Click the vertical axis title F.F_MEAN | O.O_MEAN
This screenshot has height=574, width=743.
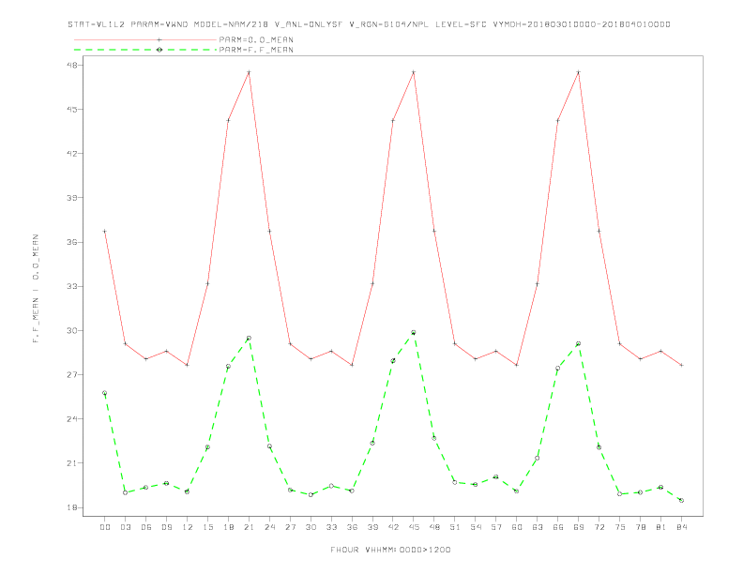(x=36, y=289)
